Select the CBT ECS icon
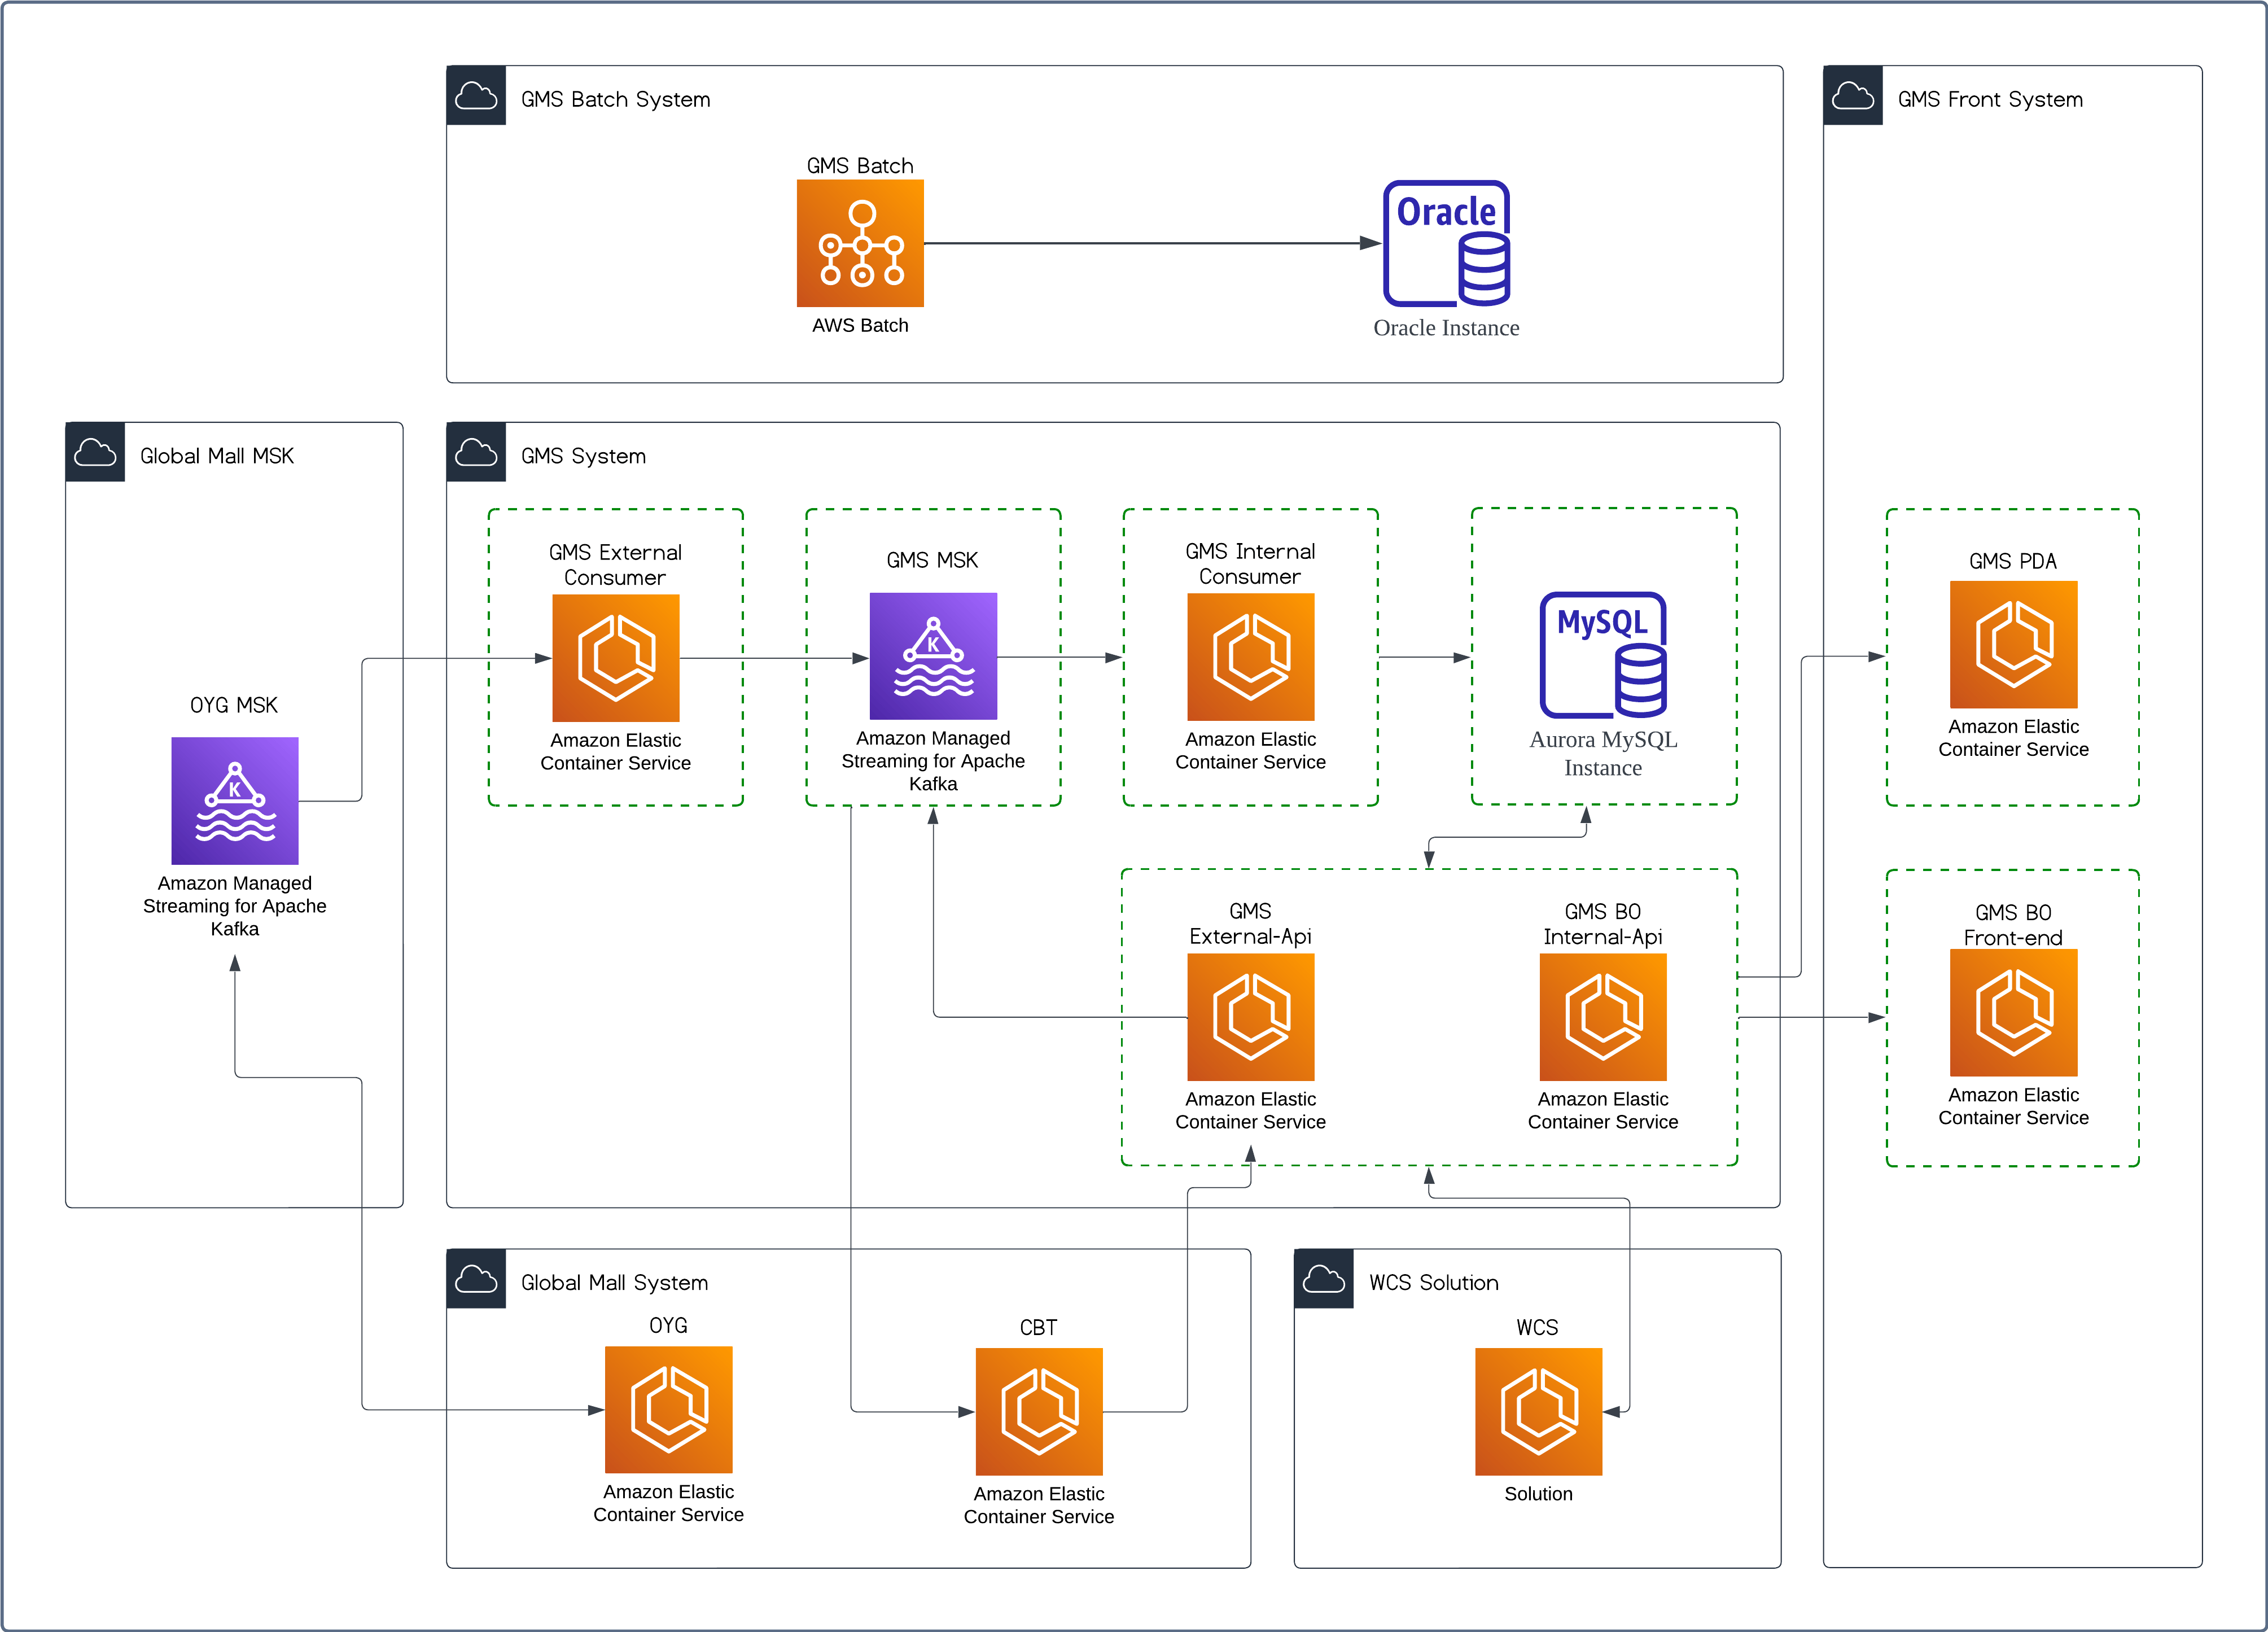This screenshot has height=1632, width=2268. coord(1039,1412)
